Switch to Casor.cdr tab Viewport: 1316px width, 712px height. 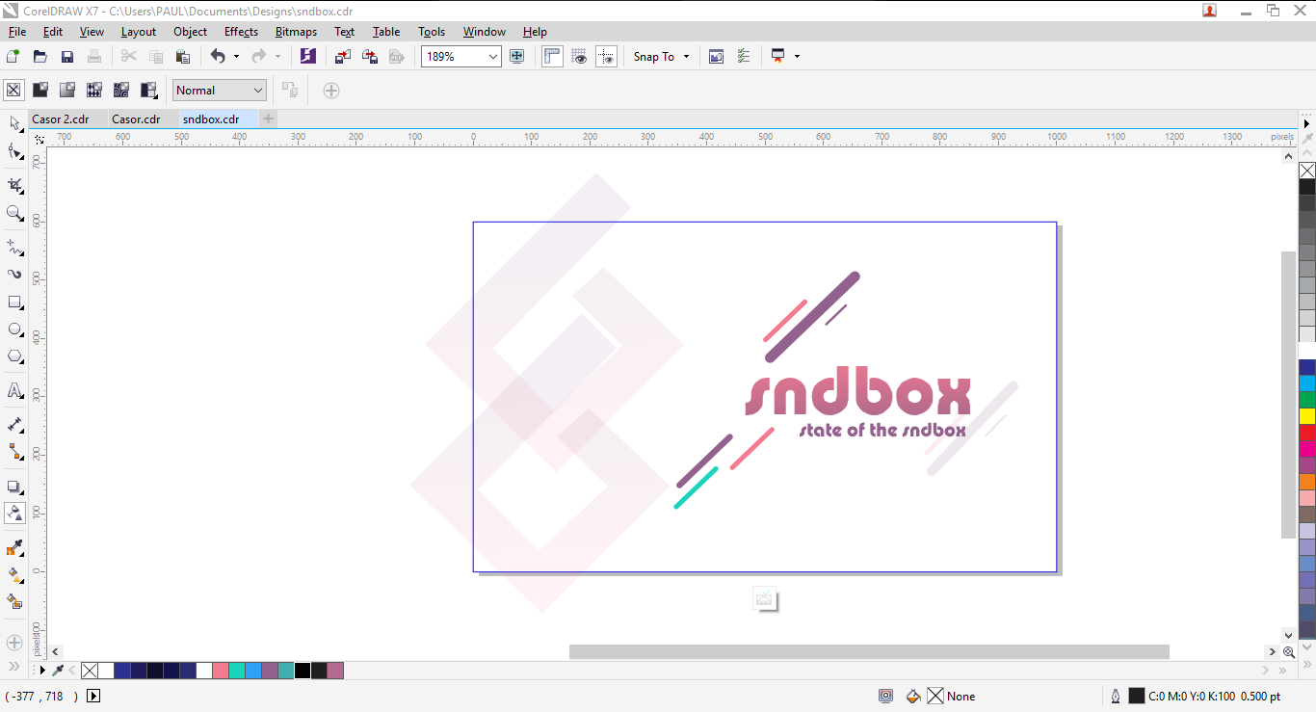pos(136,119)
